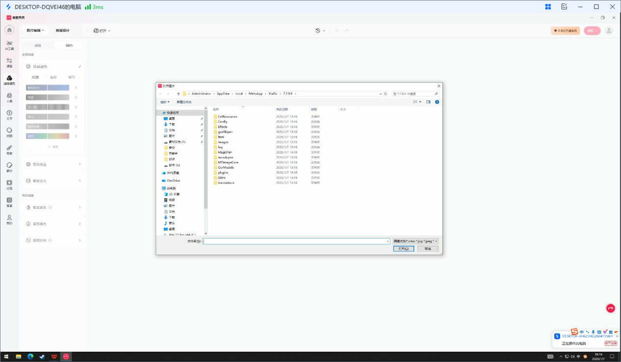Open the 调整 adjust panel in sidebar
This screenshot has width=621, height=362.
pyautogui.click(x=10, y=61)
